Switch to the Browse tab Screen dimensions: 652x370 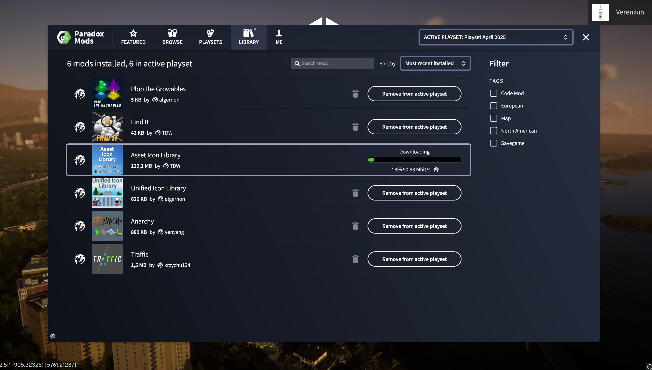tap(172, 37)
